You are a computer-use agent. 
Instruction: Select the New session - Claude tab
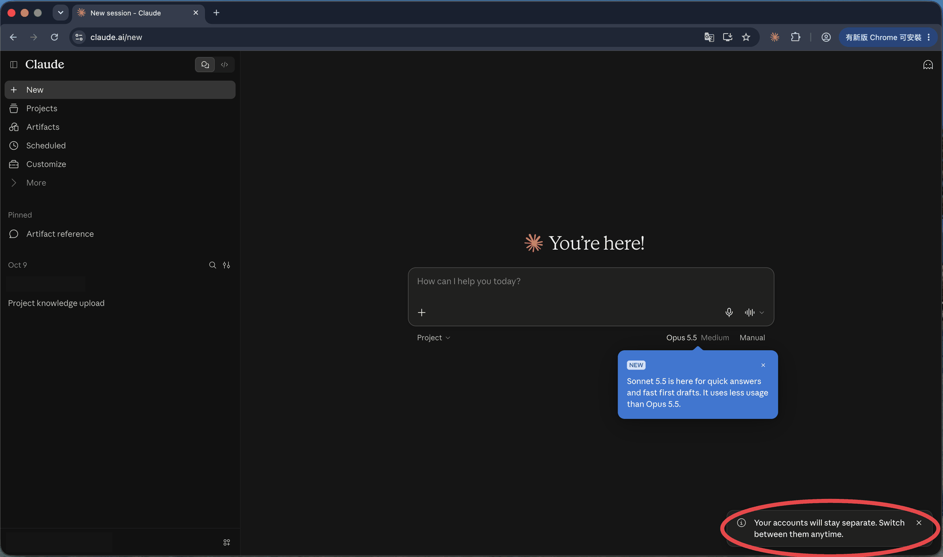coord(138,13)
